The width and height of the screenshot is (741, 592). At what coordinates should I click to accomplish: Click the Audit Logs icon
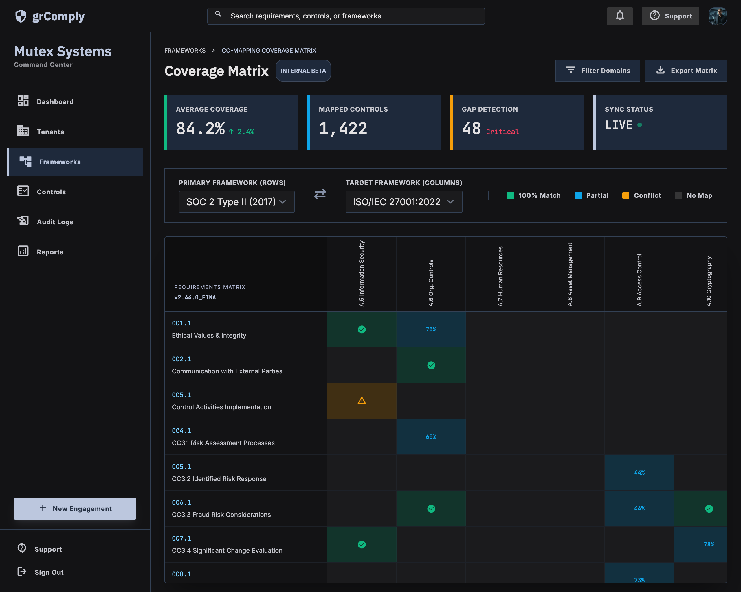[23, 221]
